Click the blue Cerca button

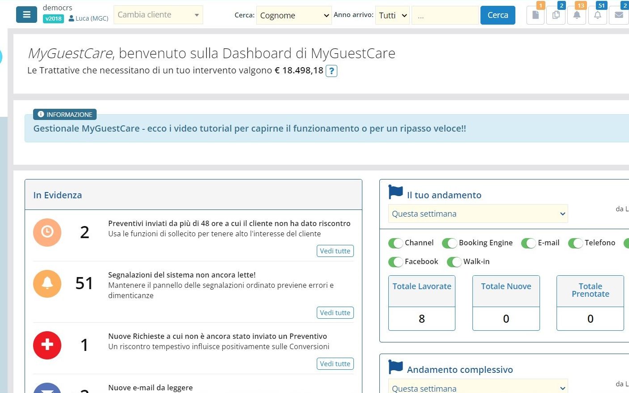pos(497,15)
